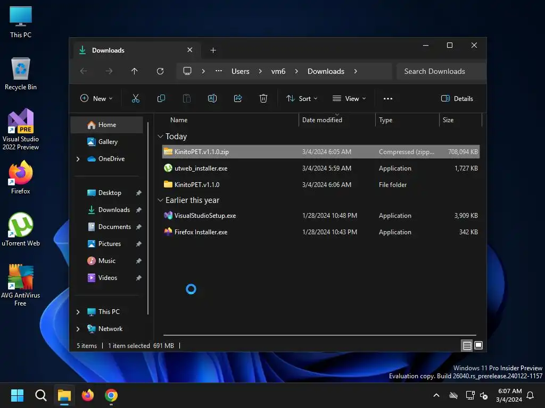Click the Share icon in toolbar
Image resolution: width=545 pixels, height=408 pixels.
238,98
